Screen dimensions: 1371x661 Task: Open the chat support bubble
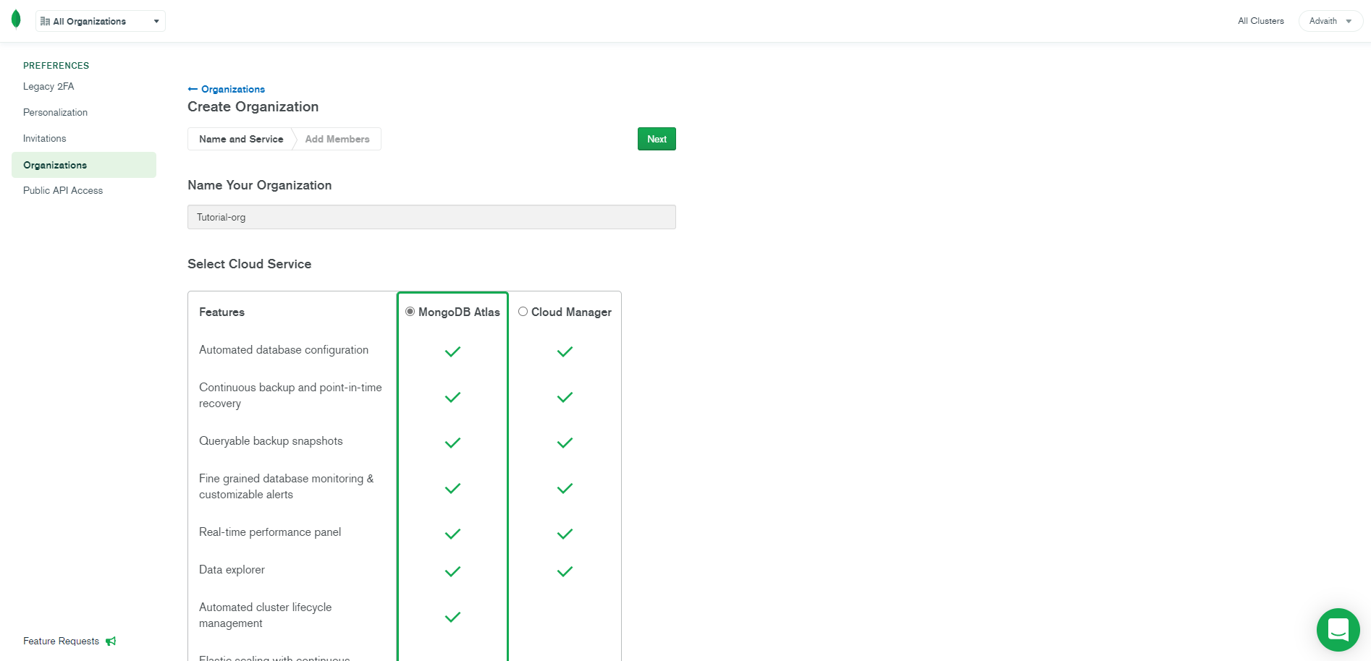(x=1338, y=630)
